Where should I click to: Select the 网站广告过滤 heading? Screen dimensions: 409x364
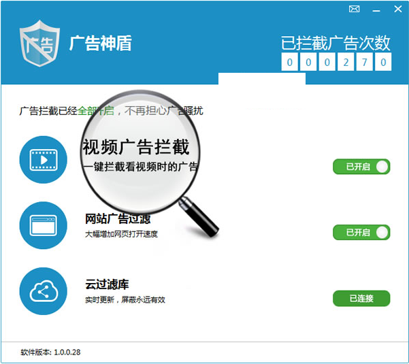118,219
